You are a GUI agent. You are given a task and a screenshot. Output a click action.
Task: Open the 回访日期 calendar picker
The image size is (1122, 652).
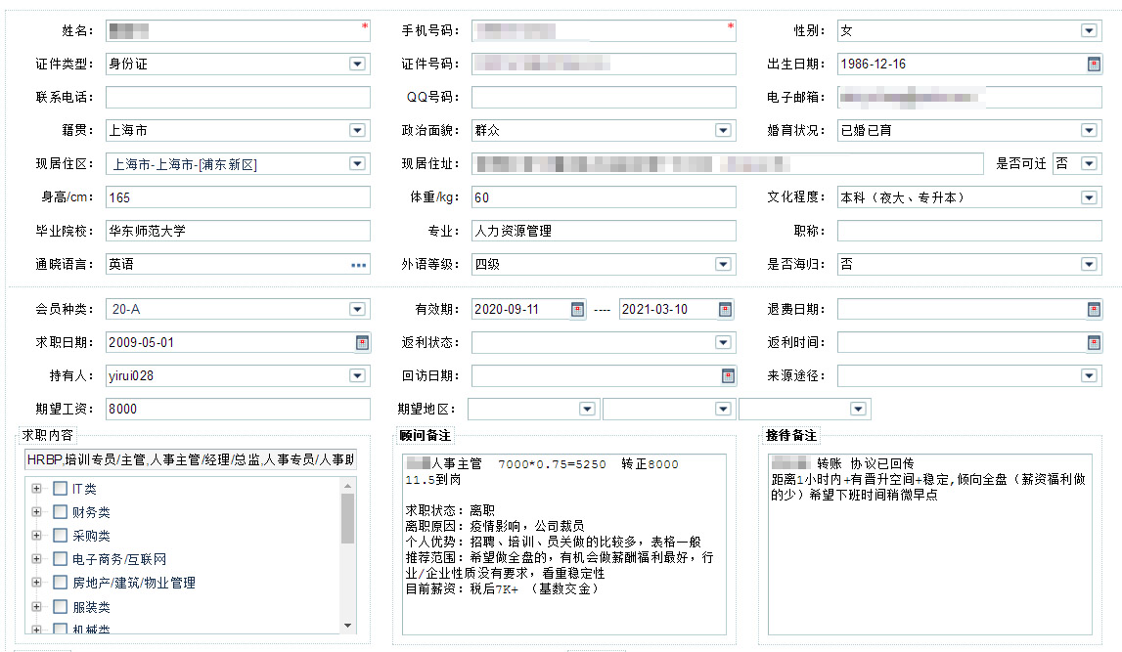728,376
